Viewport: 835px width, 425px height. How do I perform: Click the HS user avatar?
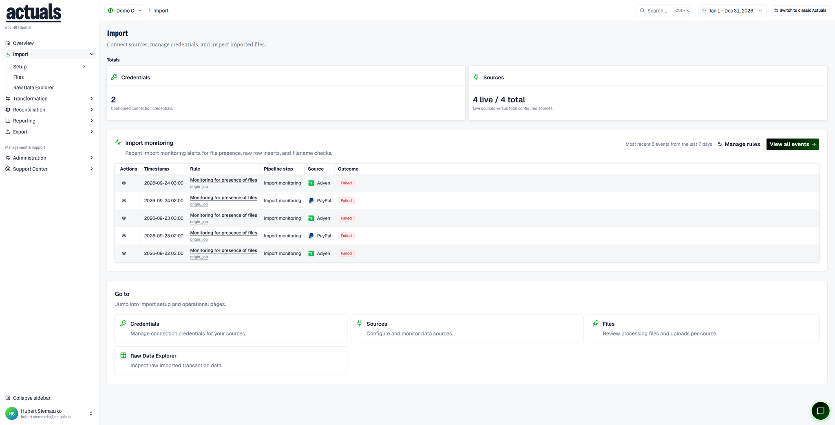[x=12, y=414]
